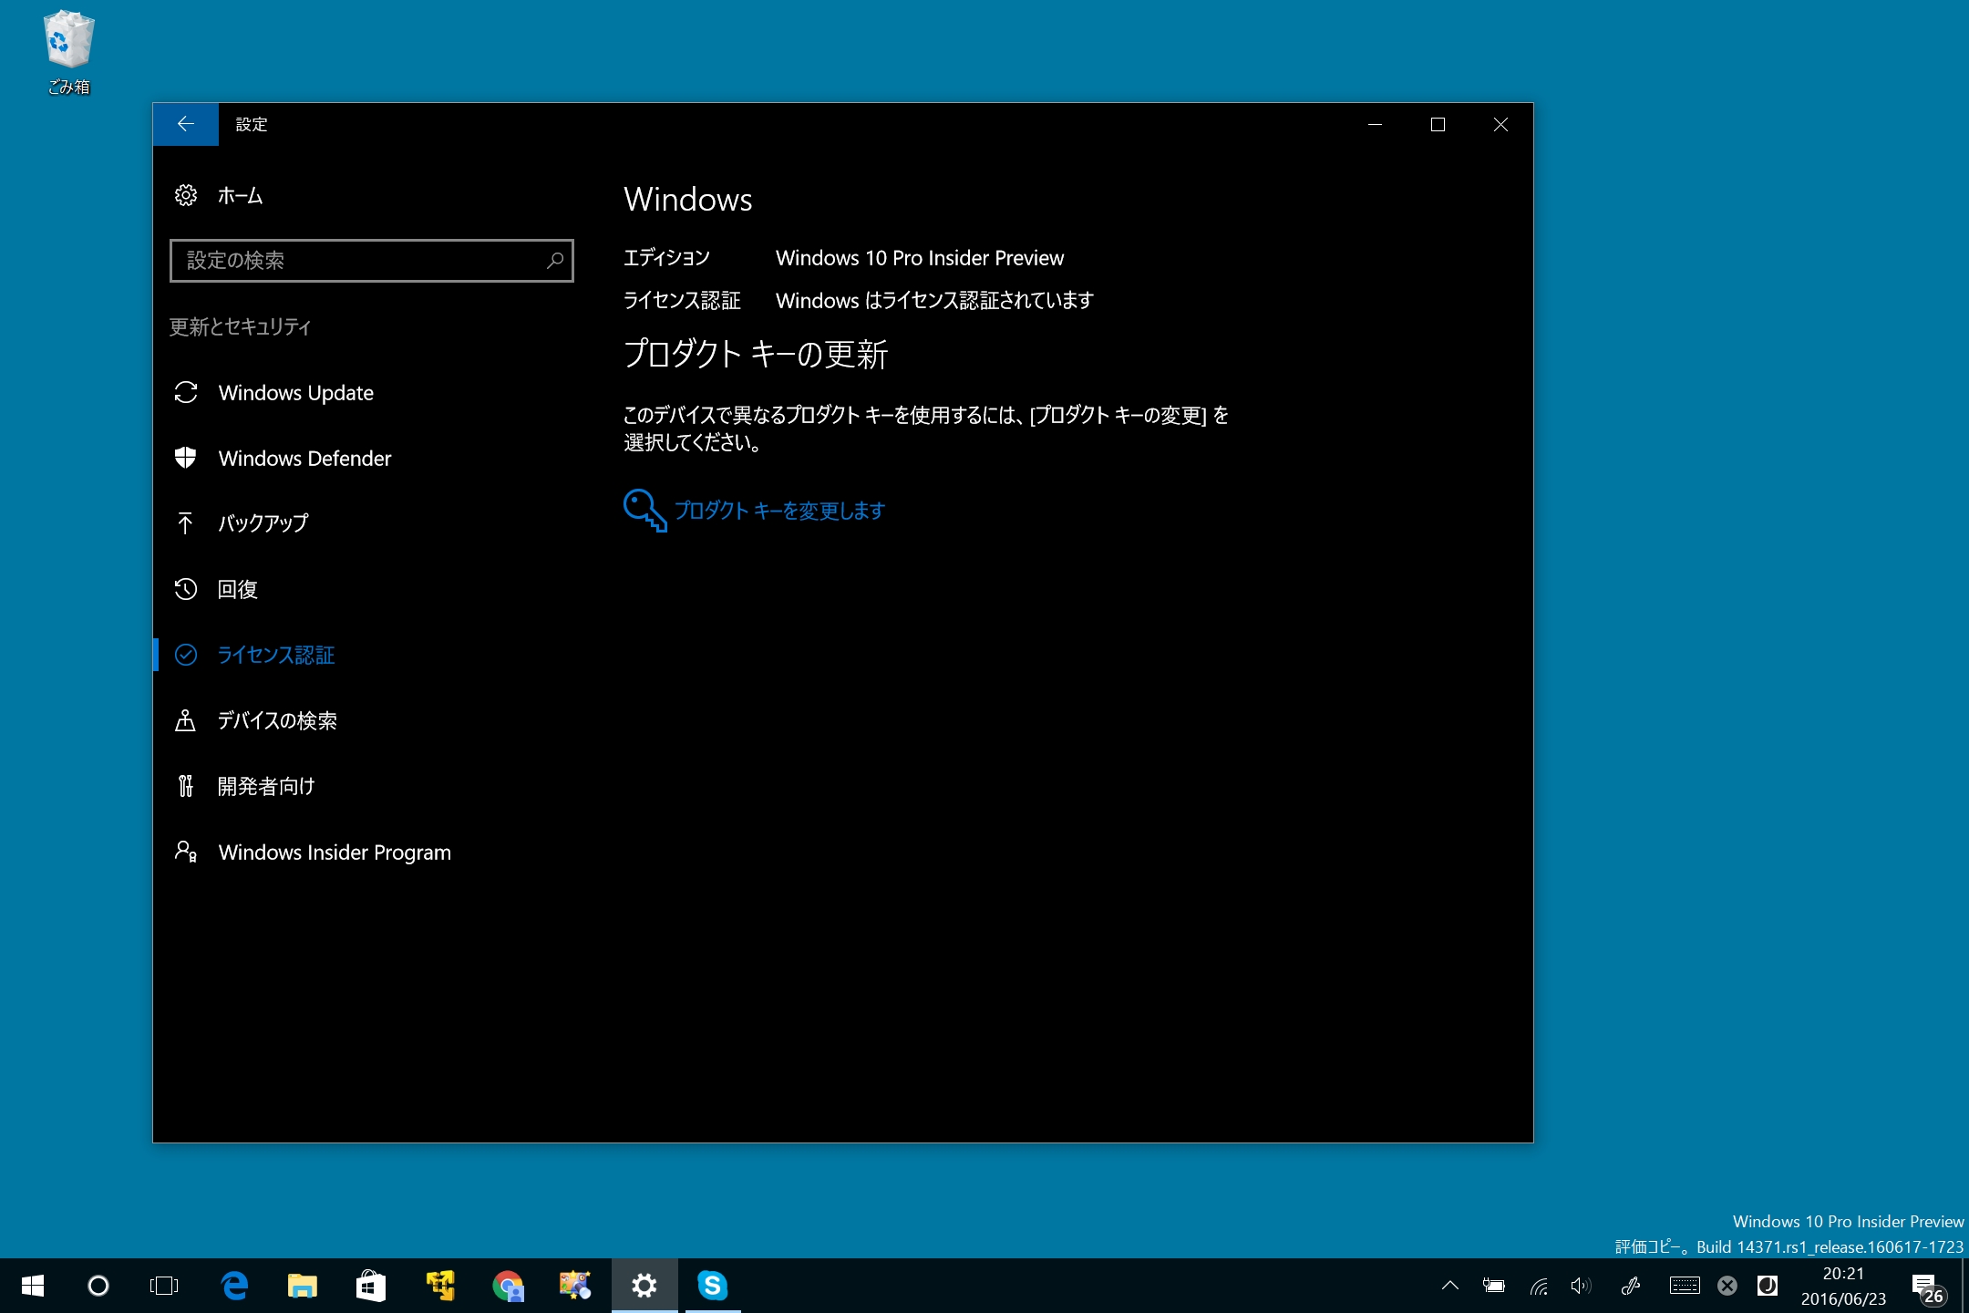Open the バックアップ section
This screenshot has width=1969, height=1313.
tap(263, 523)
